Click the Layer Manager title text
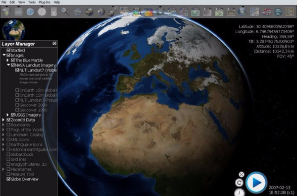The height and width of the screenshot is (196, 297). coord(18,44)
